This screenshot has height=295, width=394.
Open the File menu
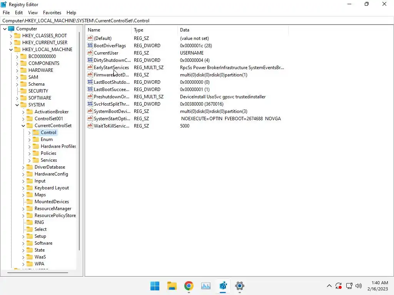pos(6,13)
